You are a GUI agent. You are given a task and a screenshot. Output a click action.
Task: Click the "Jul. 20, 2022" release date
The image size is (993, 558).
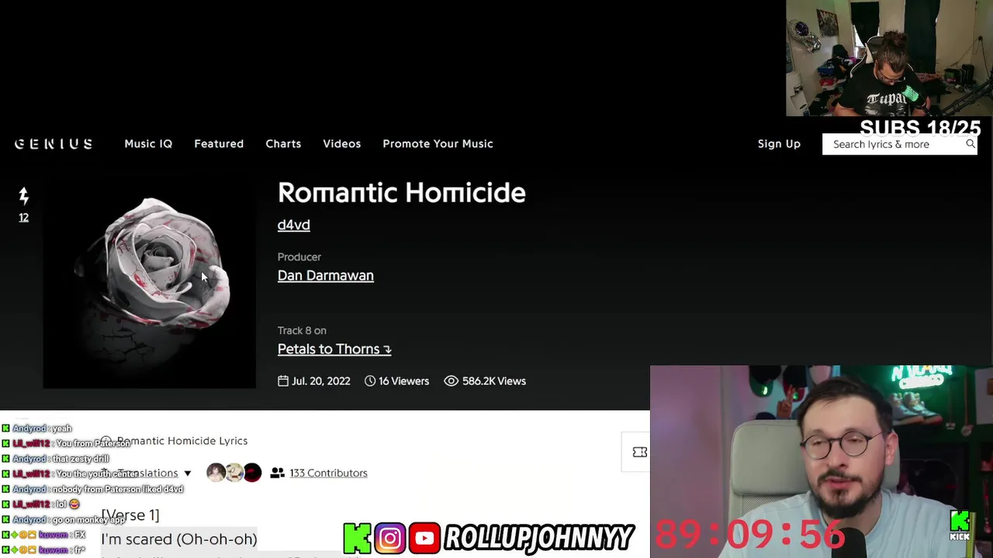coord(321,381)
